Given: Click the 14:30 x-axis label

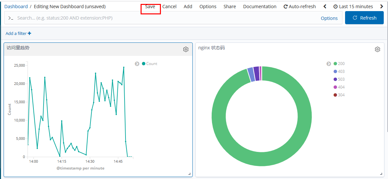Looking at the screenshot, I should tap(90, 161).
